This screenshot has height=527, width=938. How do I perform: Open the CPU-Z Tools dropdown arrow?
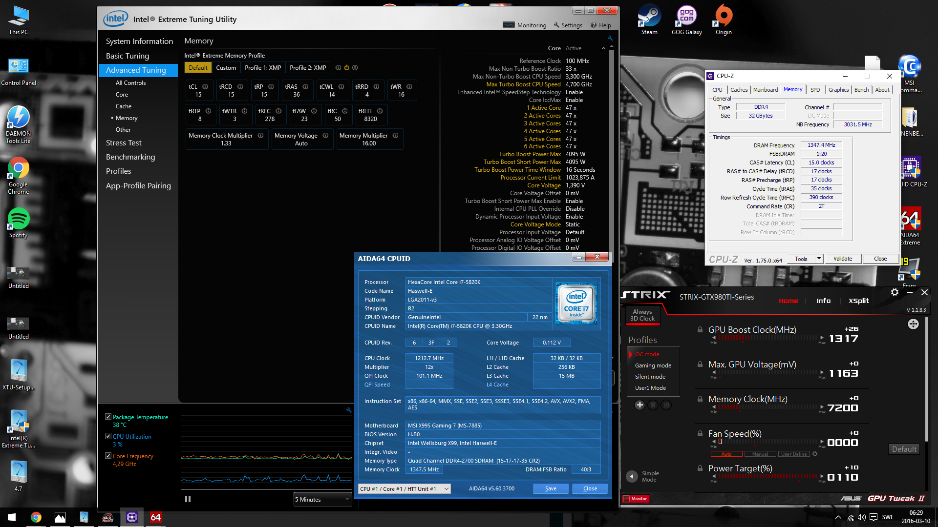pos(819,259)
